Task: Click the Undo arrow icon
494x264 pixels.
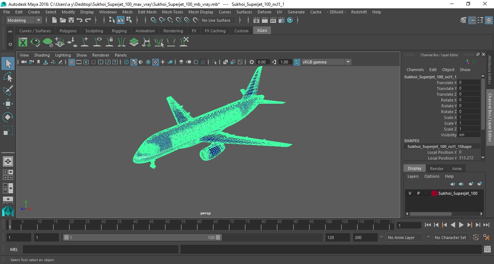Action: tap(80, 20)
